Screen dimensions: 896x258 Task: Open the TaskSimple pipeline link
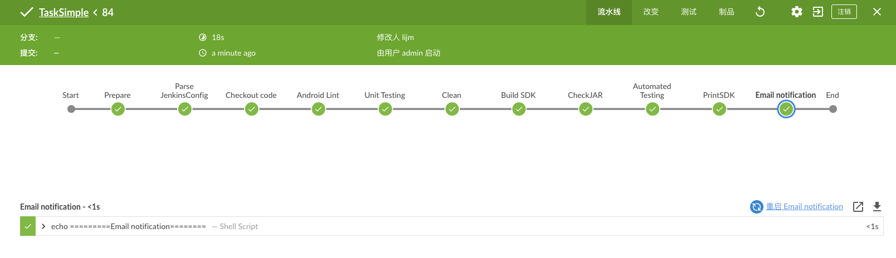(x=63, y=12)
